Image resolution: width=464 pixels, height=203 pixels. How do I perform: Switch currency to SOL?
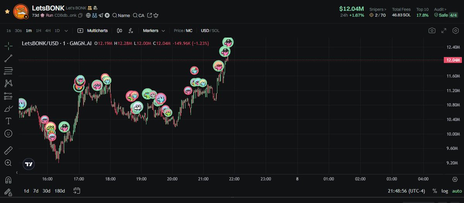coord(215,31)
